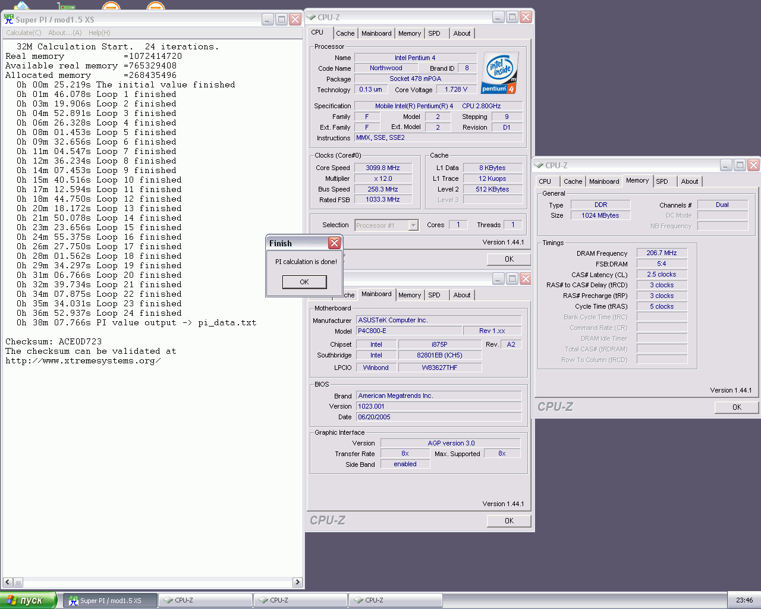The width and height of the screenshot is (761, 609).
Task: Open the Calculate(C) menu
Action: point(24,33)
